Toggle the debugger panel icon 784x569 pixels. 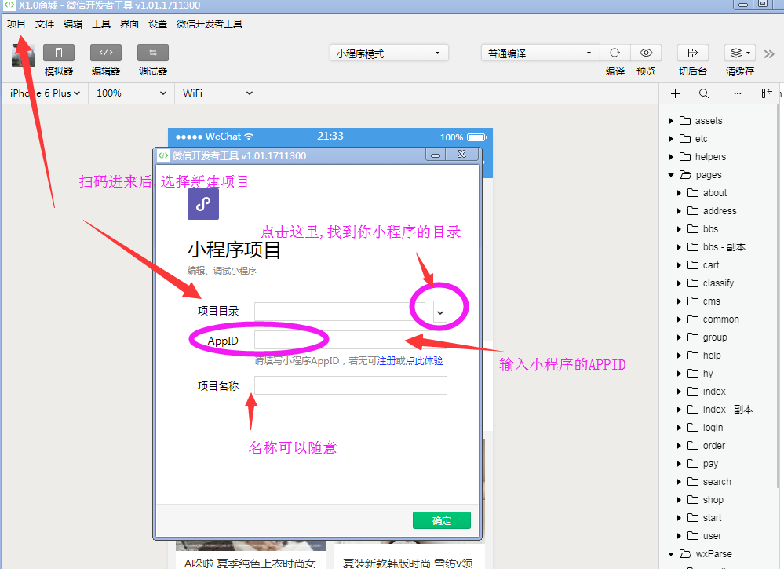pos(153,53)
